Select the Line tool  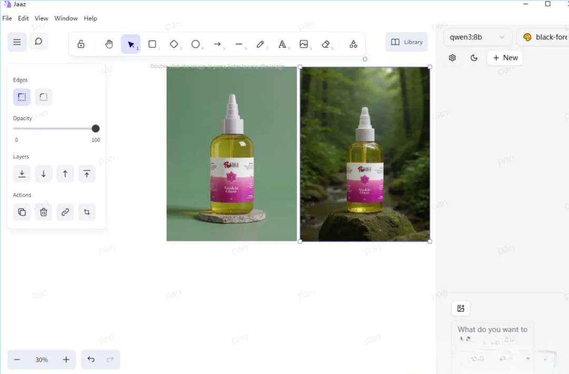click(239, 44)
